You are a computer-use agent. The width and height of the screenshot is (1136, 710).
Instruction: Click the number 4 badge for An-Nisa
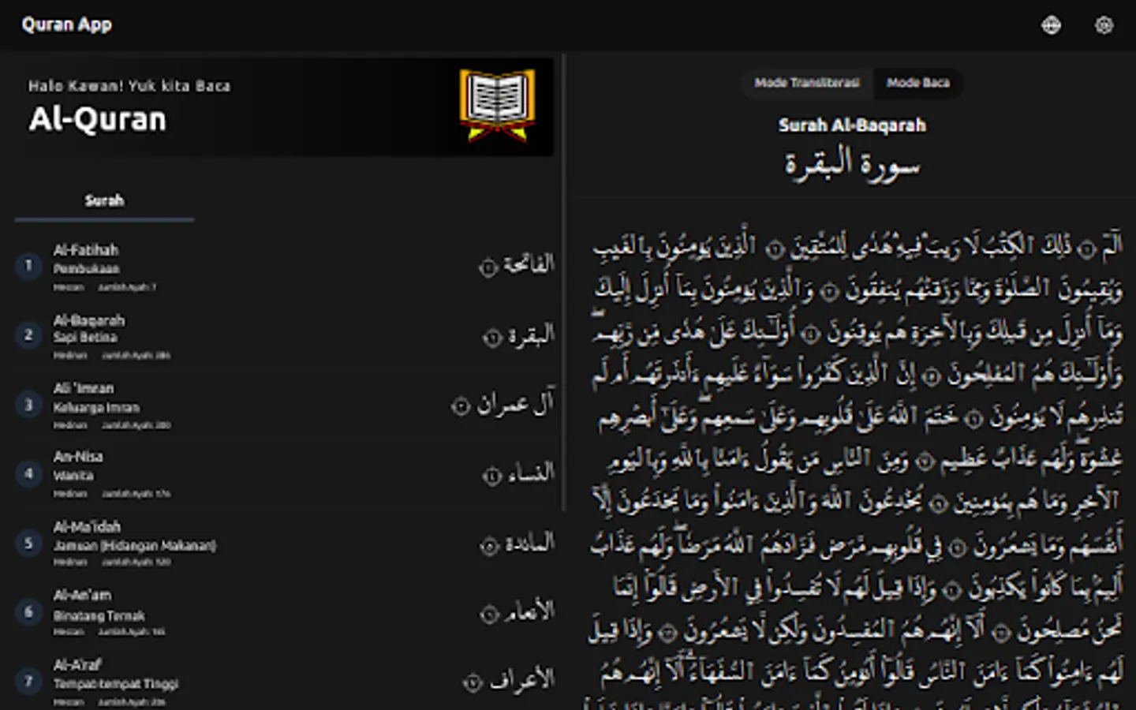(x=28, y=473)
